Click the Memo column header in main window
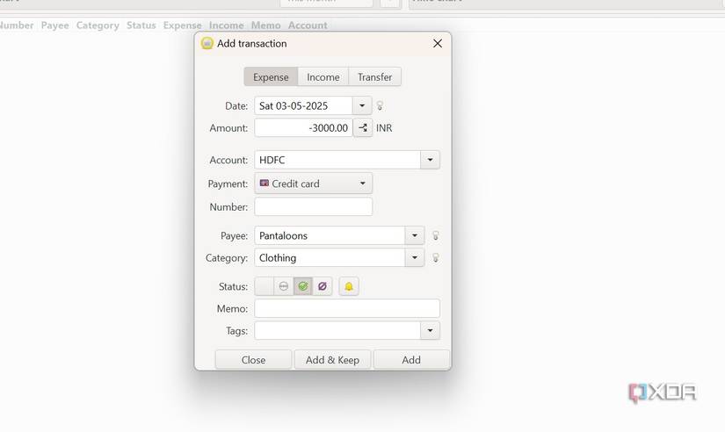 pyautogui.click(x=266, y=25)
